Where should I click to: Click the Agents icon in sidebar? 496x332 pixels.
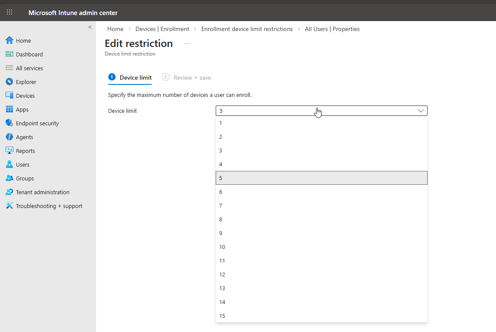(9, 137)
